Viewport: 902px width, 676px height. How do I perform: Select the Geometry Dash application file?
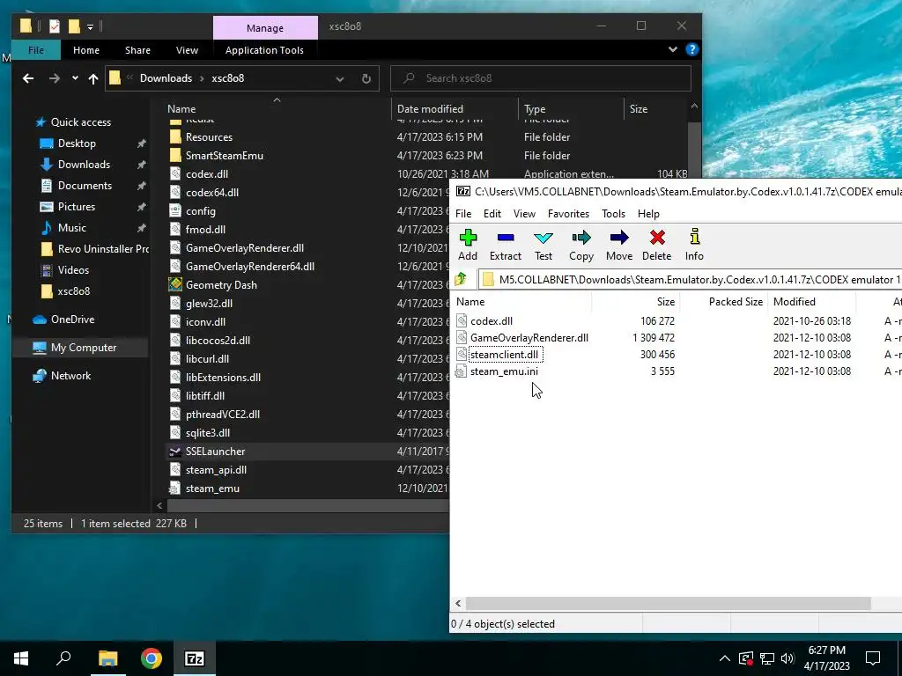[221, 285]
